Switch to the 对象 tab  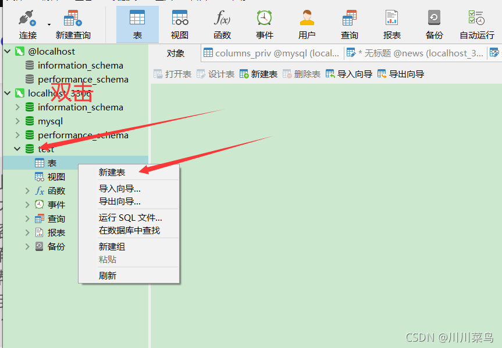176,53
